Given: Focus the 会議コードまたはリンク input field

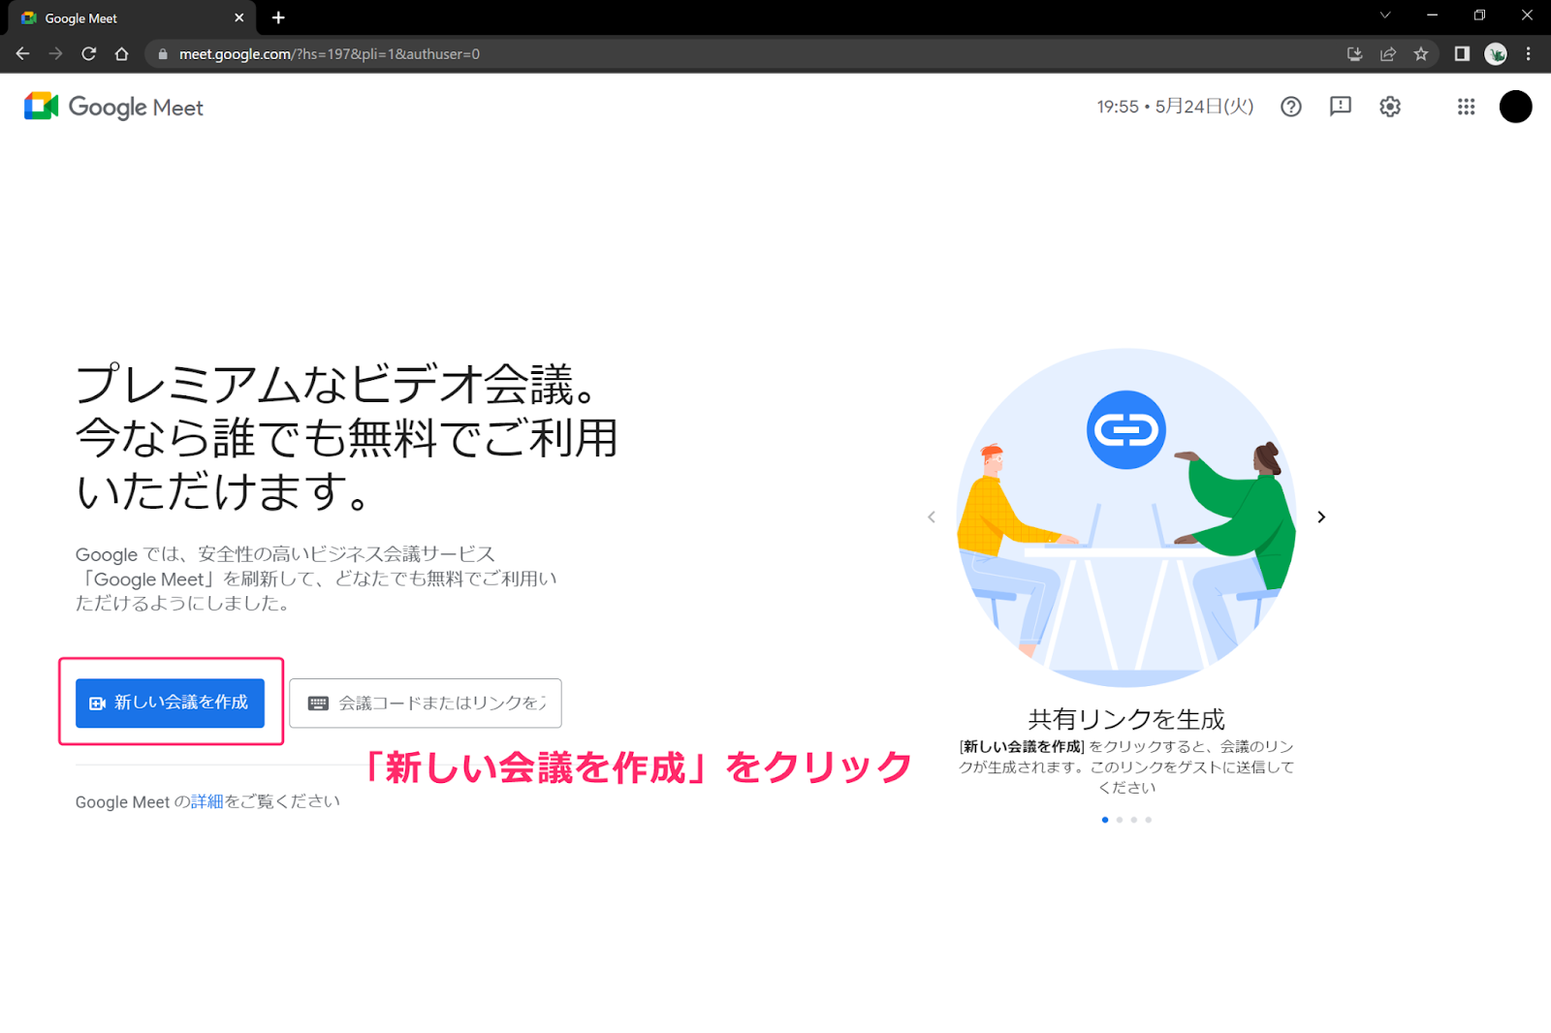Looking at the screenshot, I should click(426, 703).
